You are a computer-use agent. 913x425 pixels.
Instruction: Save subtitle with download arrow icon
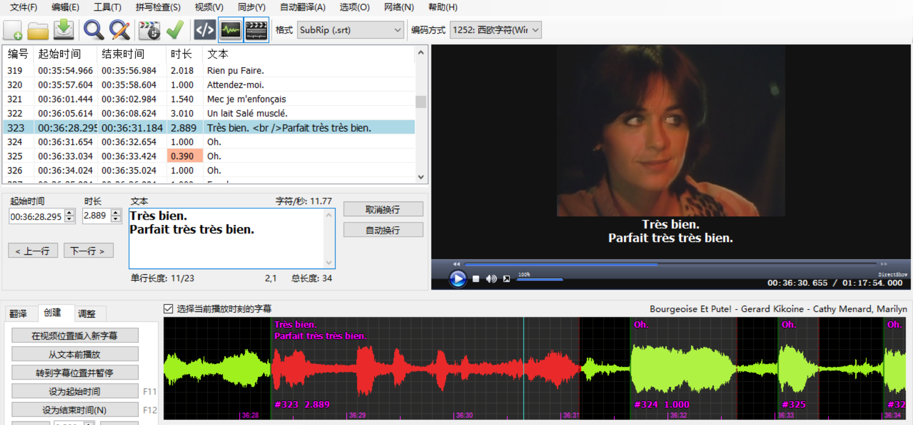click(x=63, y=30)
